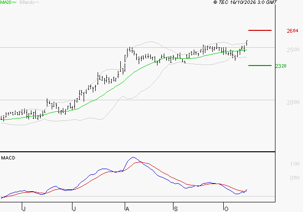Click the MACD panel label
303x212 pixels.
point(8,158)
